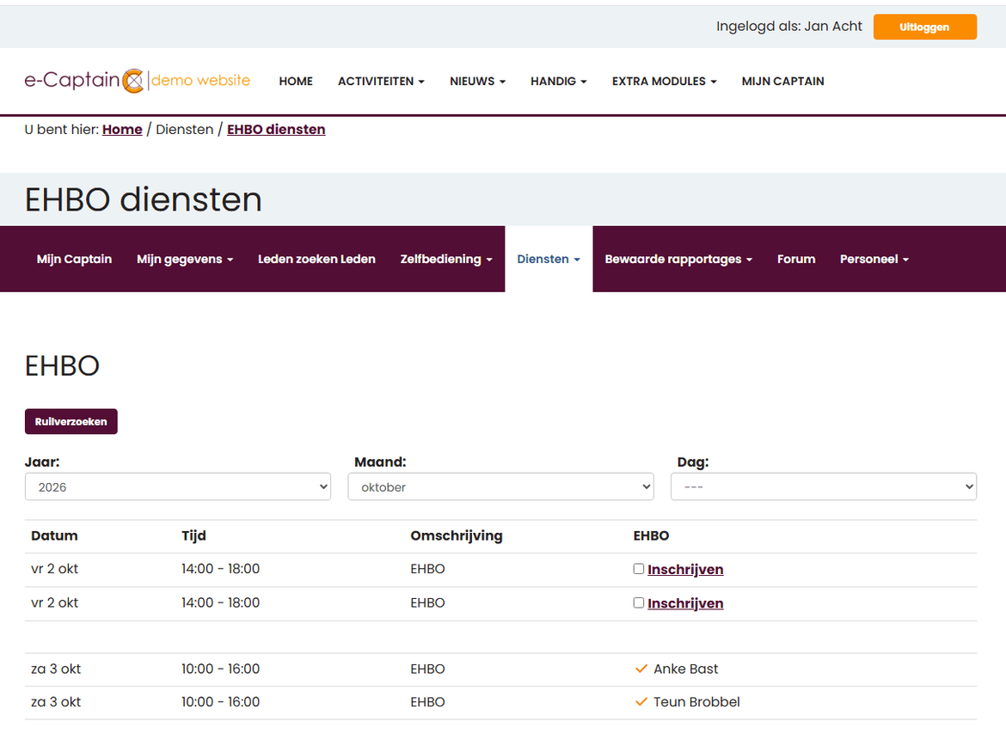Open the Dag dropdown
This screenshot has height=752, width=1006.
click(824, 486)
